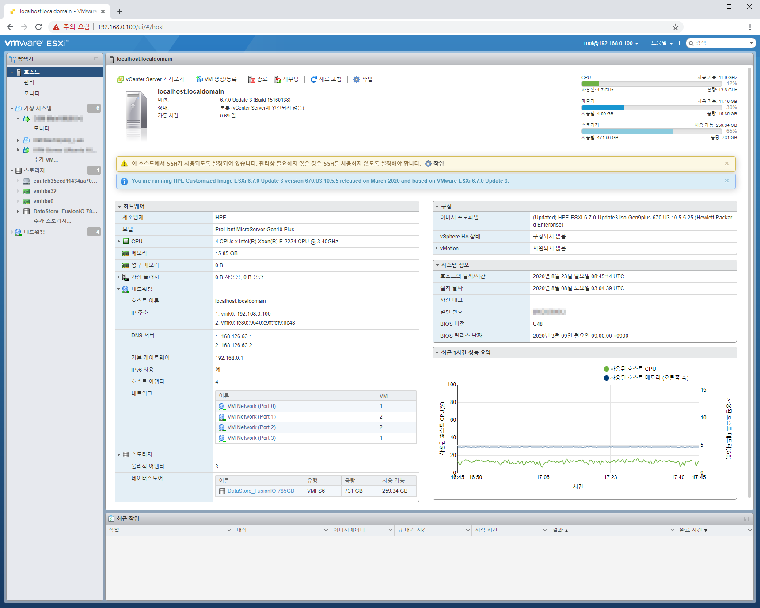Screen dimensions: 760x608
Task: Sort recent tasks by 결과 column
Action: click(560, 530)
